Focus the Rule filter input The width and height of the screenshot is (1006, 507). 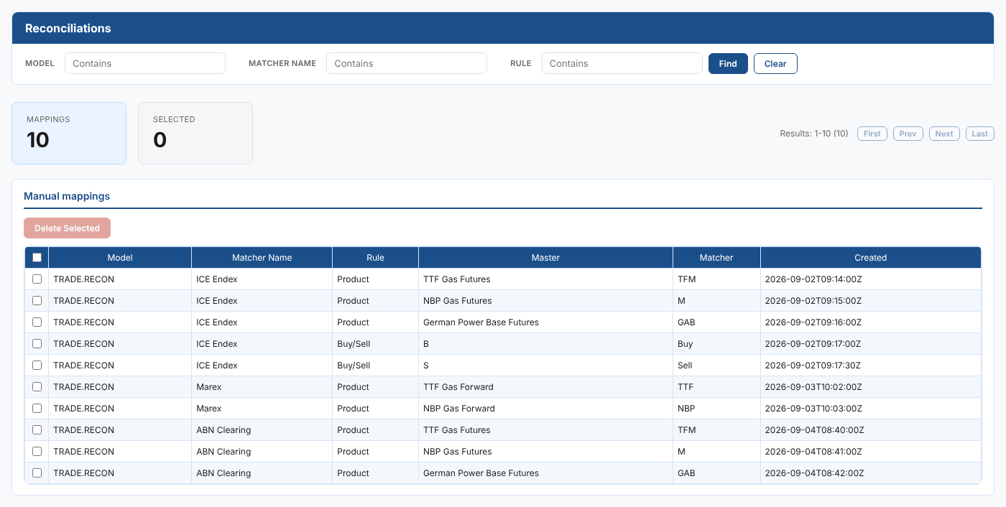[x=622, y=63]
